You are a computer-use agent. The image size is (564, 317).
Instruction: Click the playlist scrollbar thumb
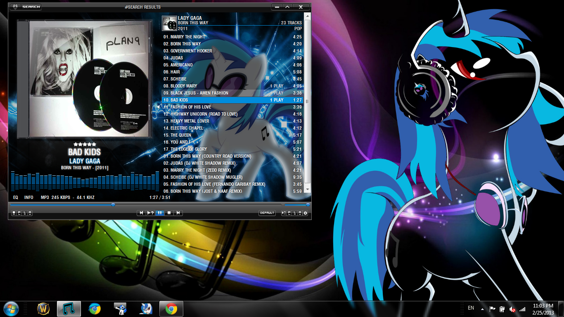[307, 101]
